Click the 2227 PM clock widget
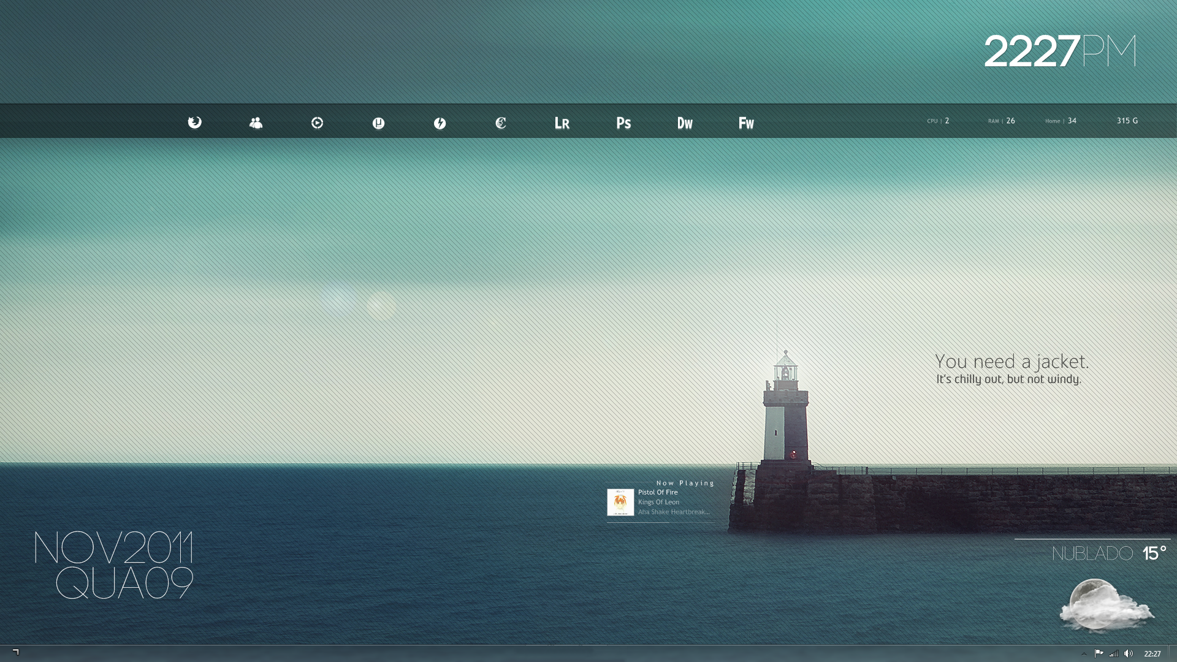The height and width of the screenshot is (662, 1177). (1060, 51)
